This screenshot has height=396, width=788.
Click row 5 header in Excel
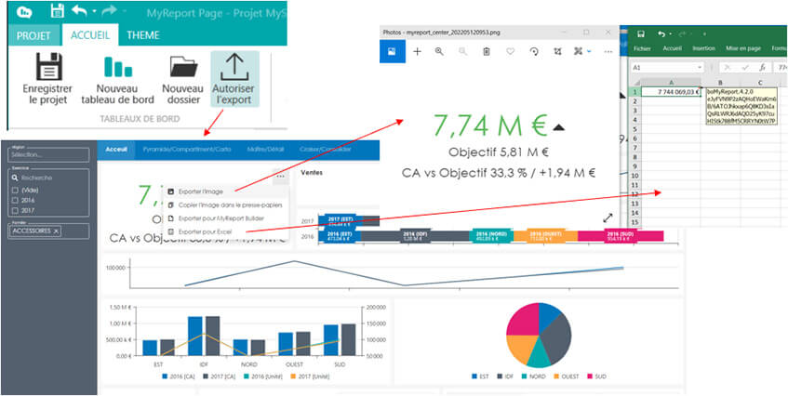[635, 129]
